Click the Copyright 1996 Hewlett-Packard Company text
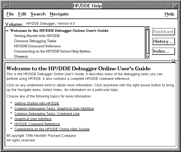The height and width of the screenshot is (152, 181). pyautogui.click(x=41, y=136)
